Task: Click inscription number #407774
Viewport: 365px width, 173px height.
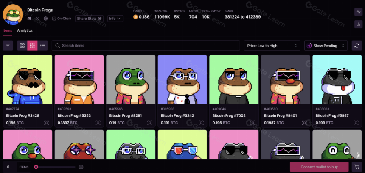Action: (13, 109)
